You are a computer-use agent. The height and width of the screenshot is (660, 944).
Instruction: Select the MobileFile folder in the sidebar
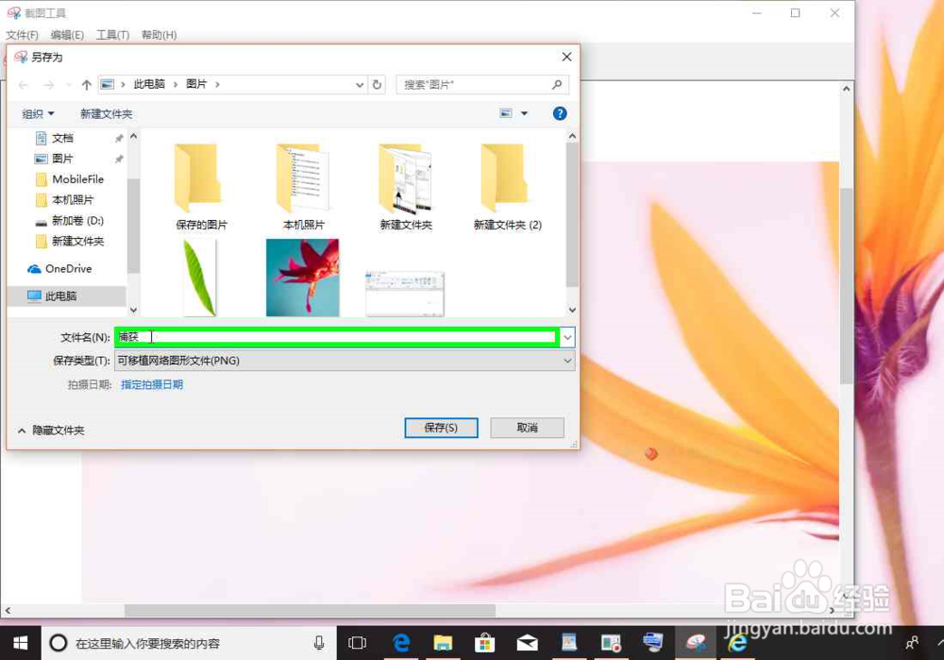coord(74,178)
